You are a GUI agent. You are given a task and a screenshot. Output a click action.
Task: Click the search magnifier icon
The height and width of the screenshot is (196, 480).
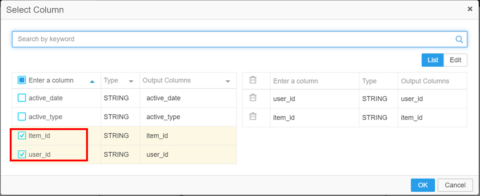point(459,39)
